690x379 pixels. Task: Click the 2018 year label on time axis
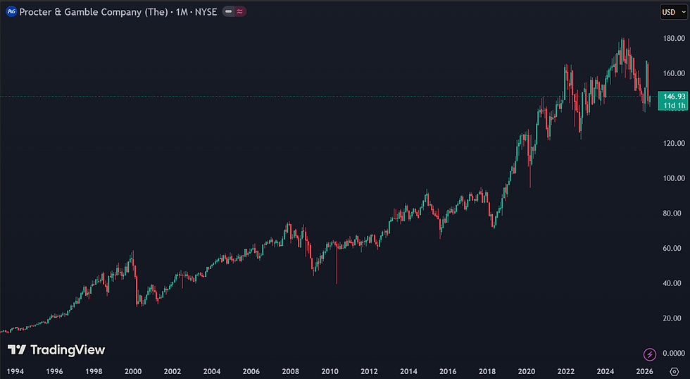[x=487, y=371]
